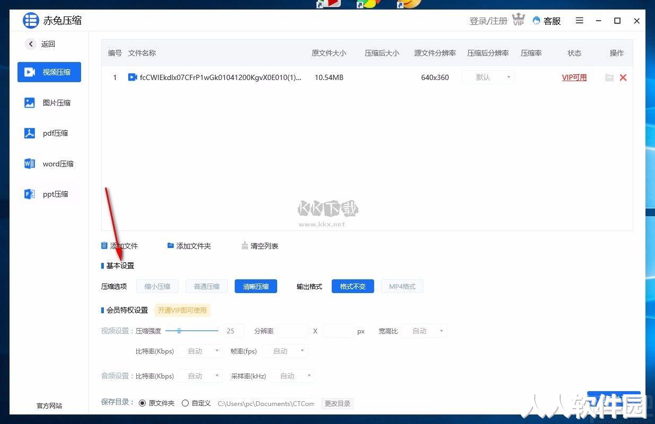Open video 比特率(Kbps) dropdown

tap(199, 351)
